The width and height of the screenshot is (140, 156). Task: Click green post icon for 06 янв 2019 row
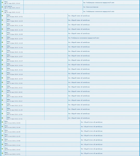pyautogui.click(x=2, y=153)
